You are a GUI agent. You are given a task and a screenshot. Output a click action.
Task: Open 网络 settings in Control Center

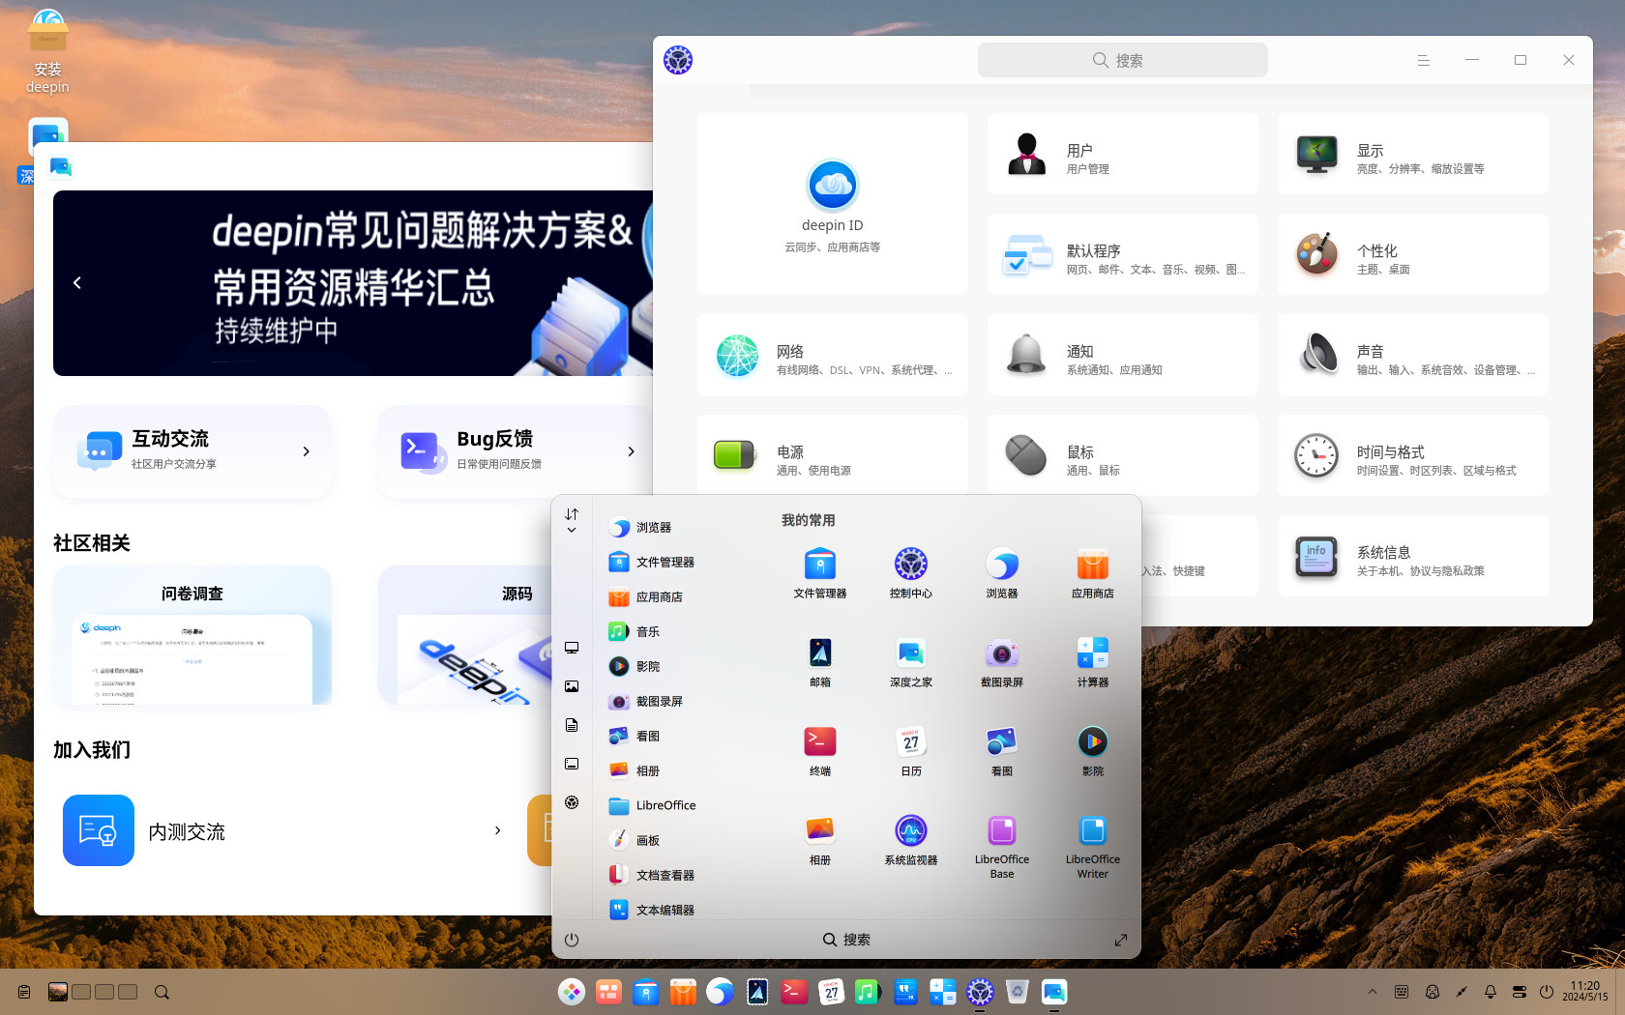[832, 355]
